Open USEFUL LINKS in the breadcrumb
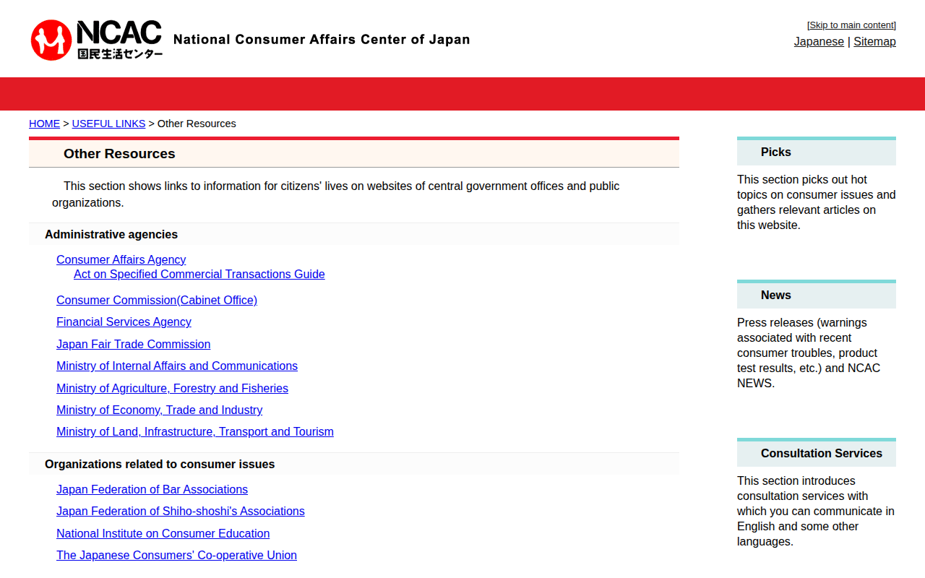Viewport: 925px width, 578px height. (108, 124)
